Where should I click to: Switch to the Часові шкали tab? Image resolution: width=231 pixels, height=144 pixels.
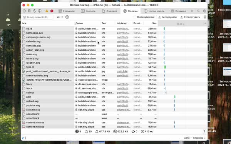tap(154, 11)
